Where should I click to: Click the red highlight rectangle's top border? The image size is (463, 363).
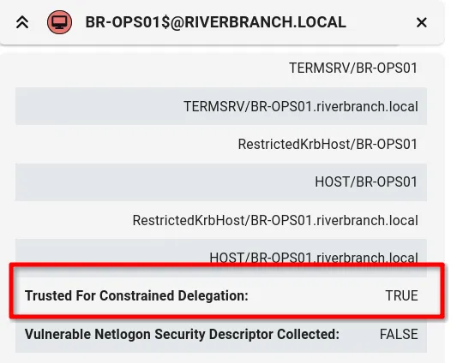pyautogui.click(x=226, y=265)
